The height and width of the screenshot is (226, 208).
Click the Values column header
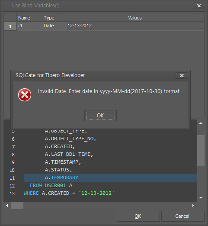click(135, 18)
